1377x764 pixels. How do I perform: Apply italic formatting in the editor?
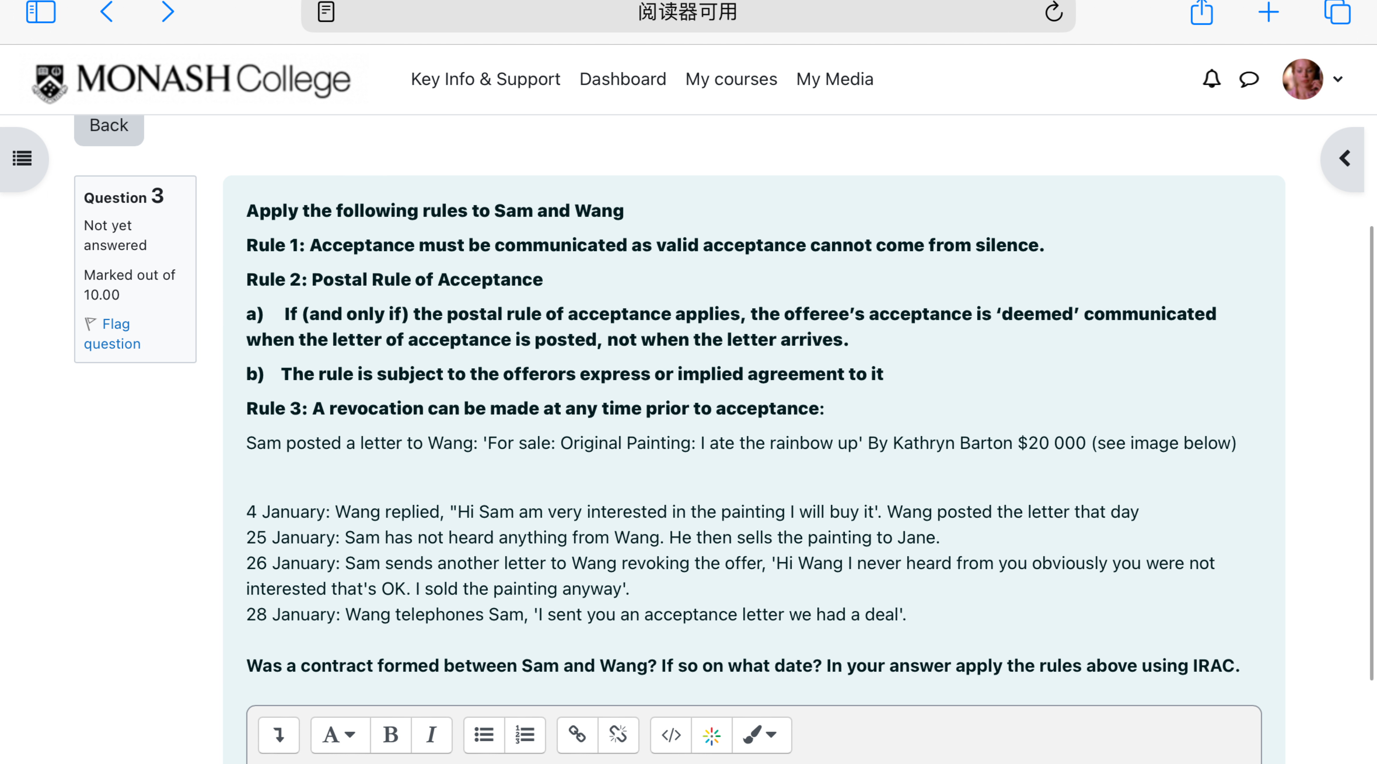431,735
